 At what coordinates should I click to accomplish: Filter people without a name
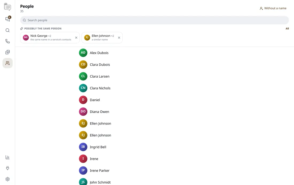(x=273, y=8)
